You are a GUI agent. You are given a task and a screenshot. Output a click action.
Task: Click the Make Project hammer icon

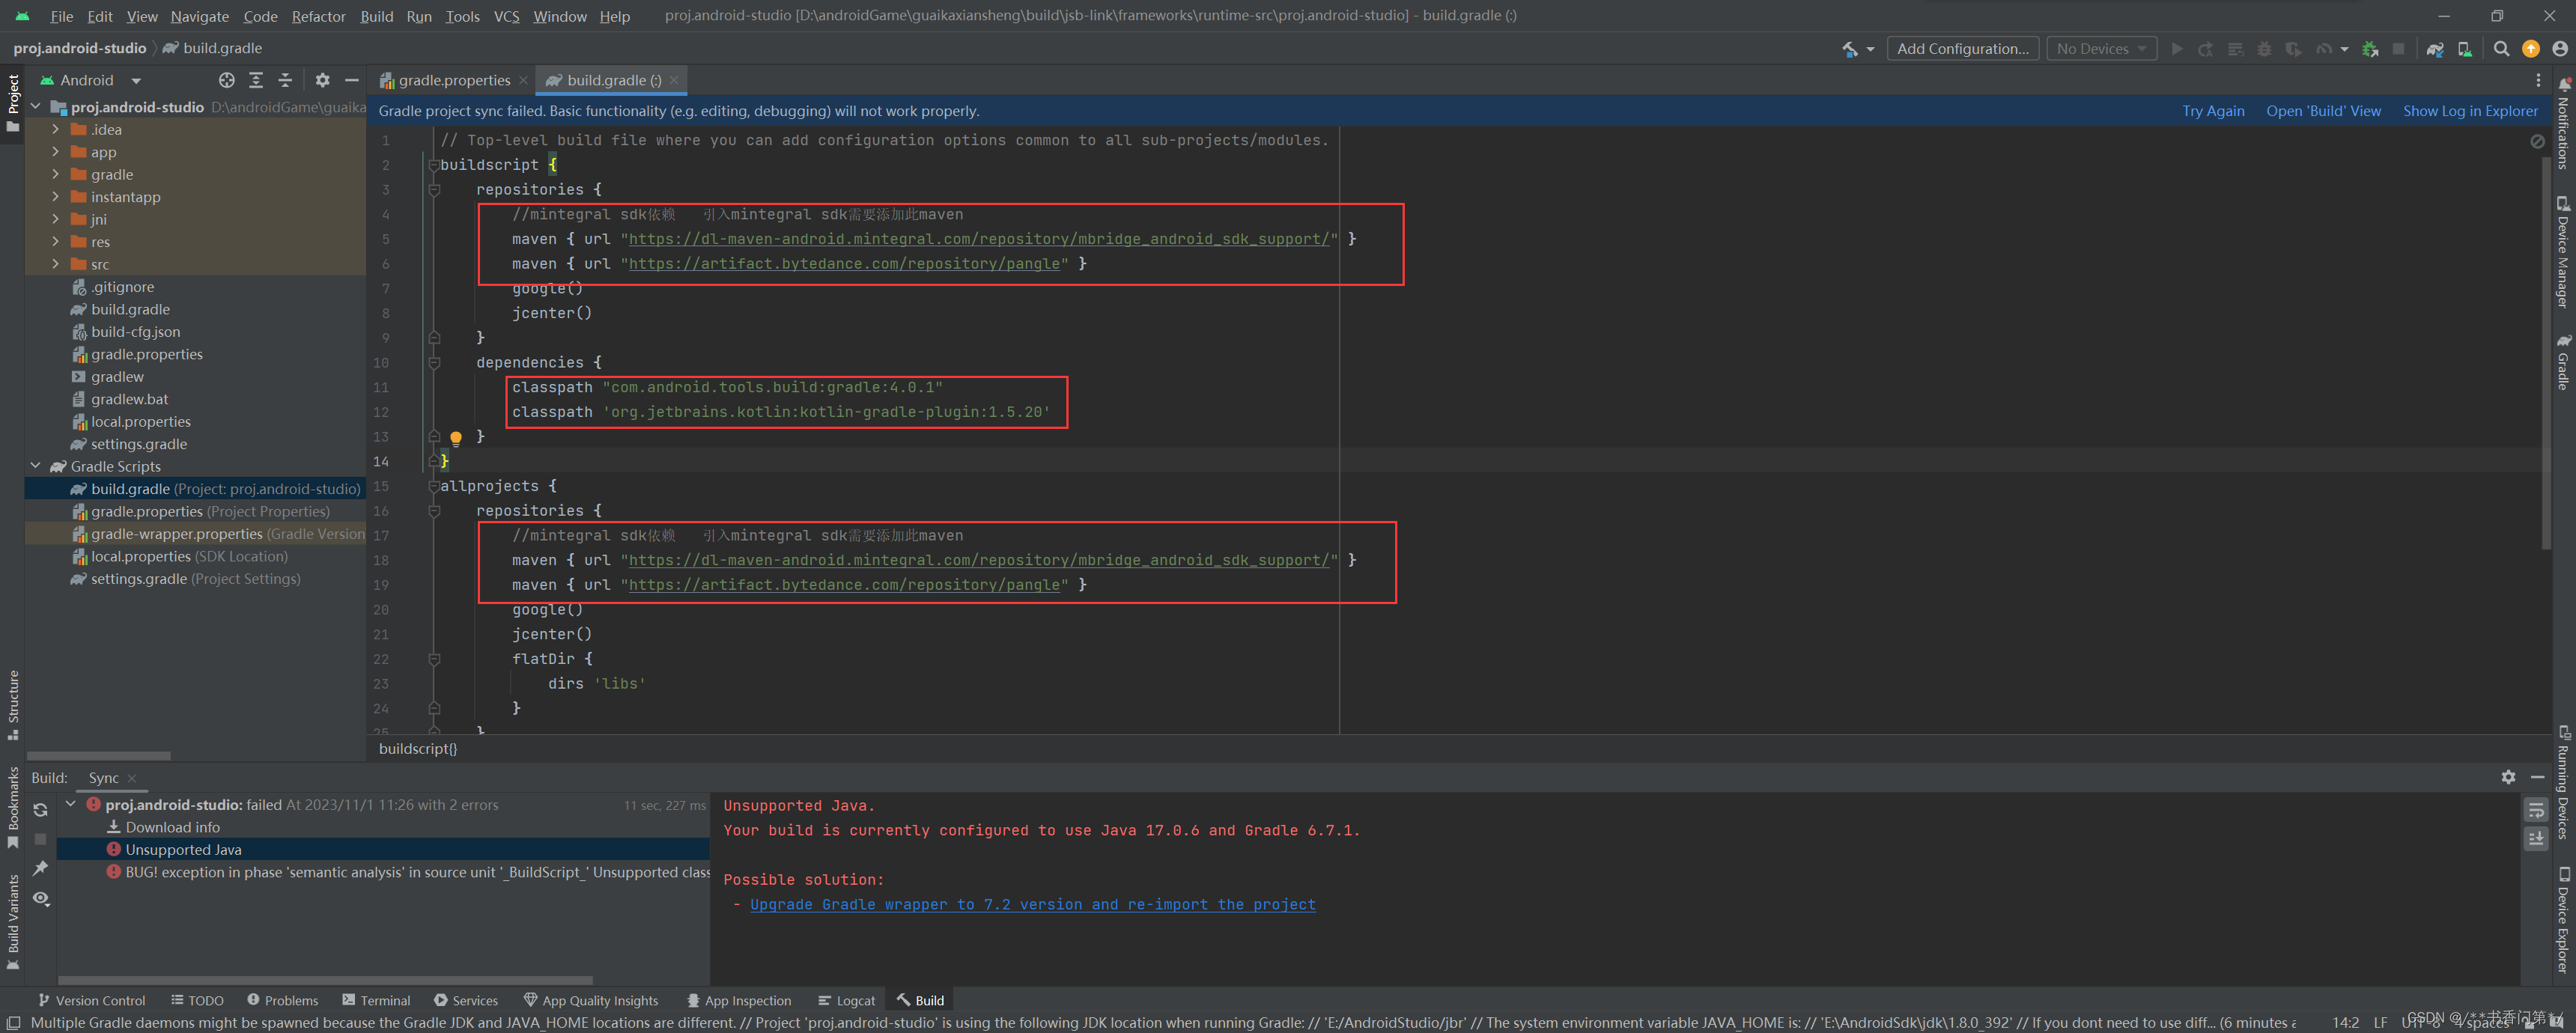[1850, 49]
